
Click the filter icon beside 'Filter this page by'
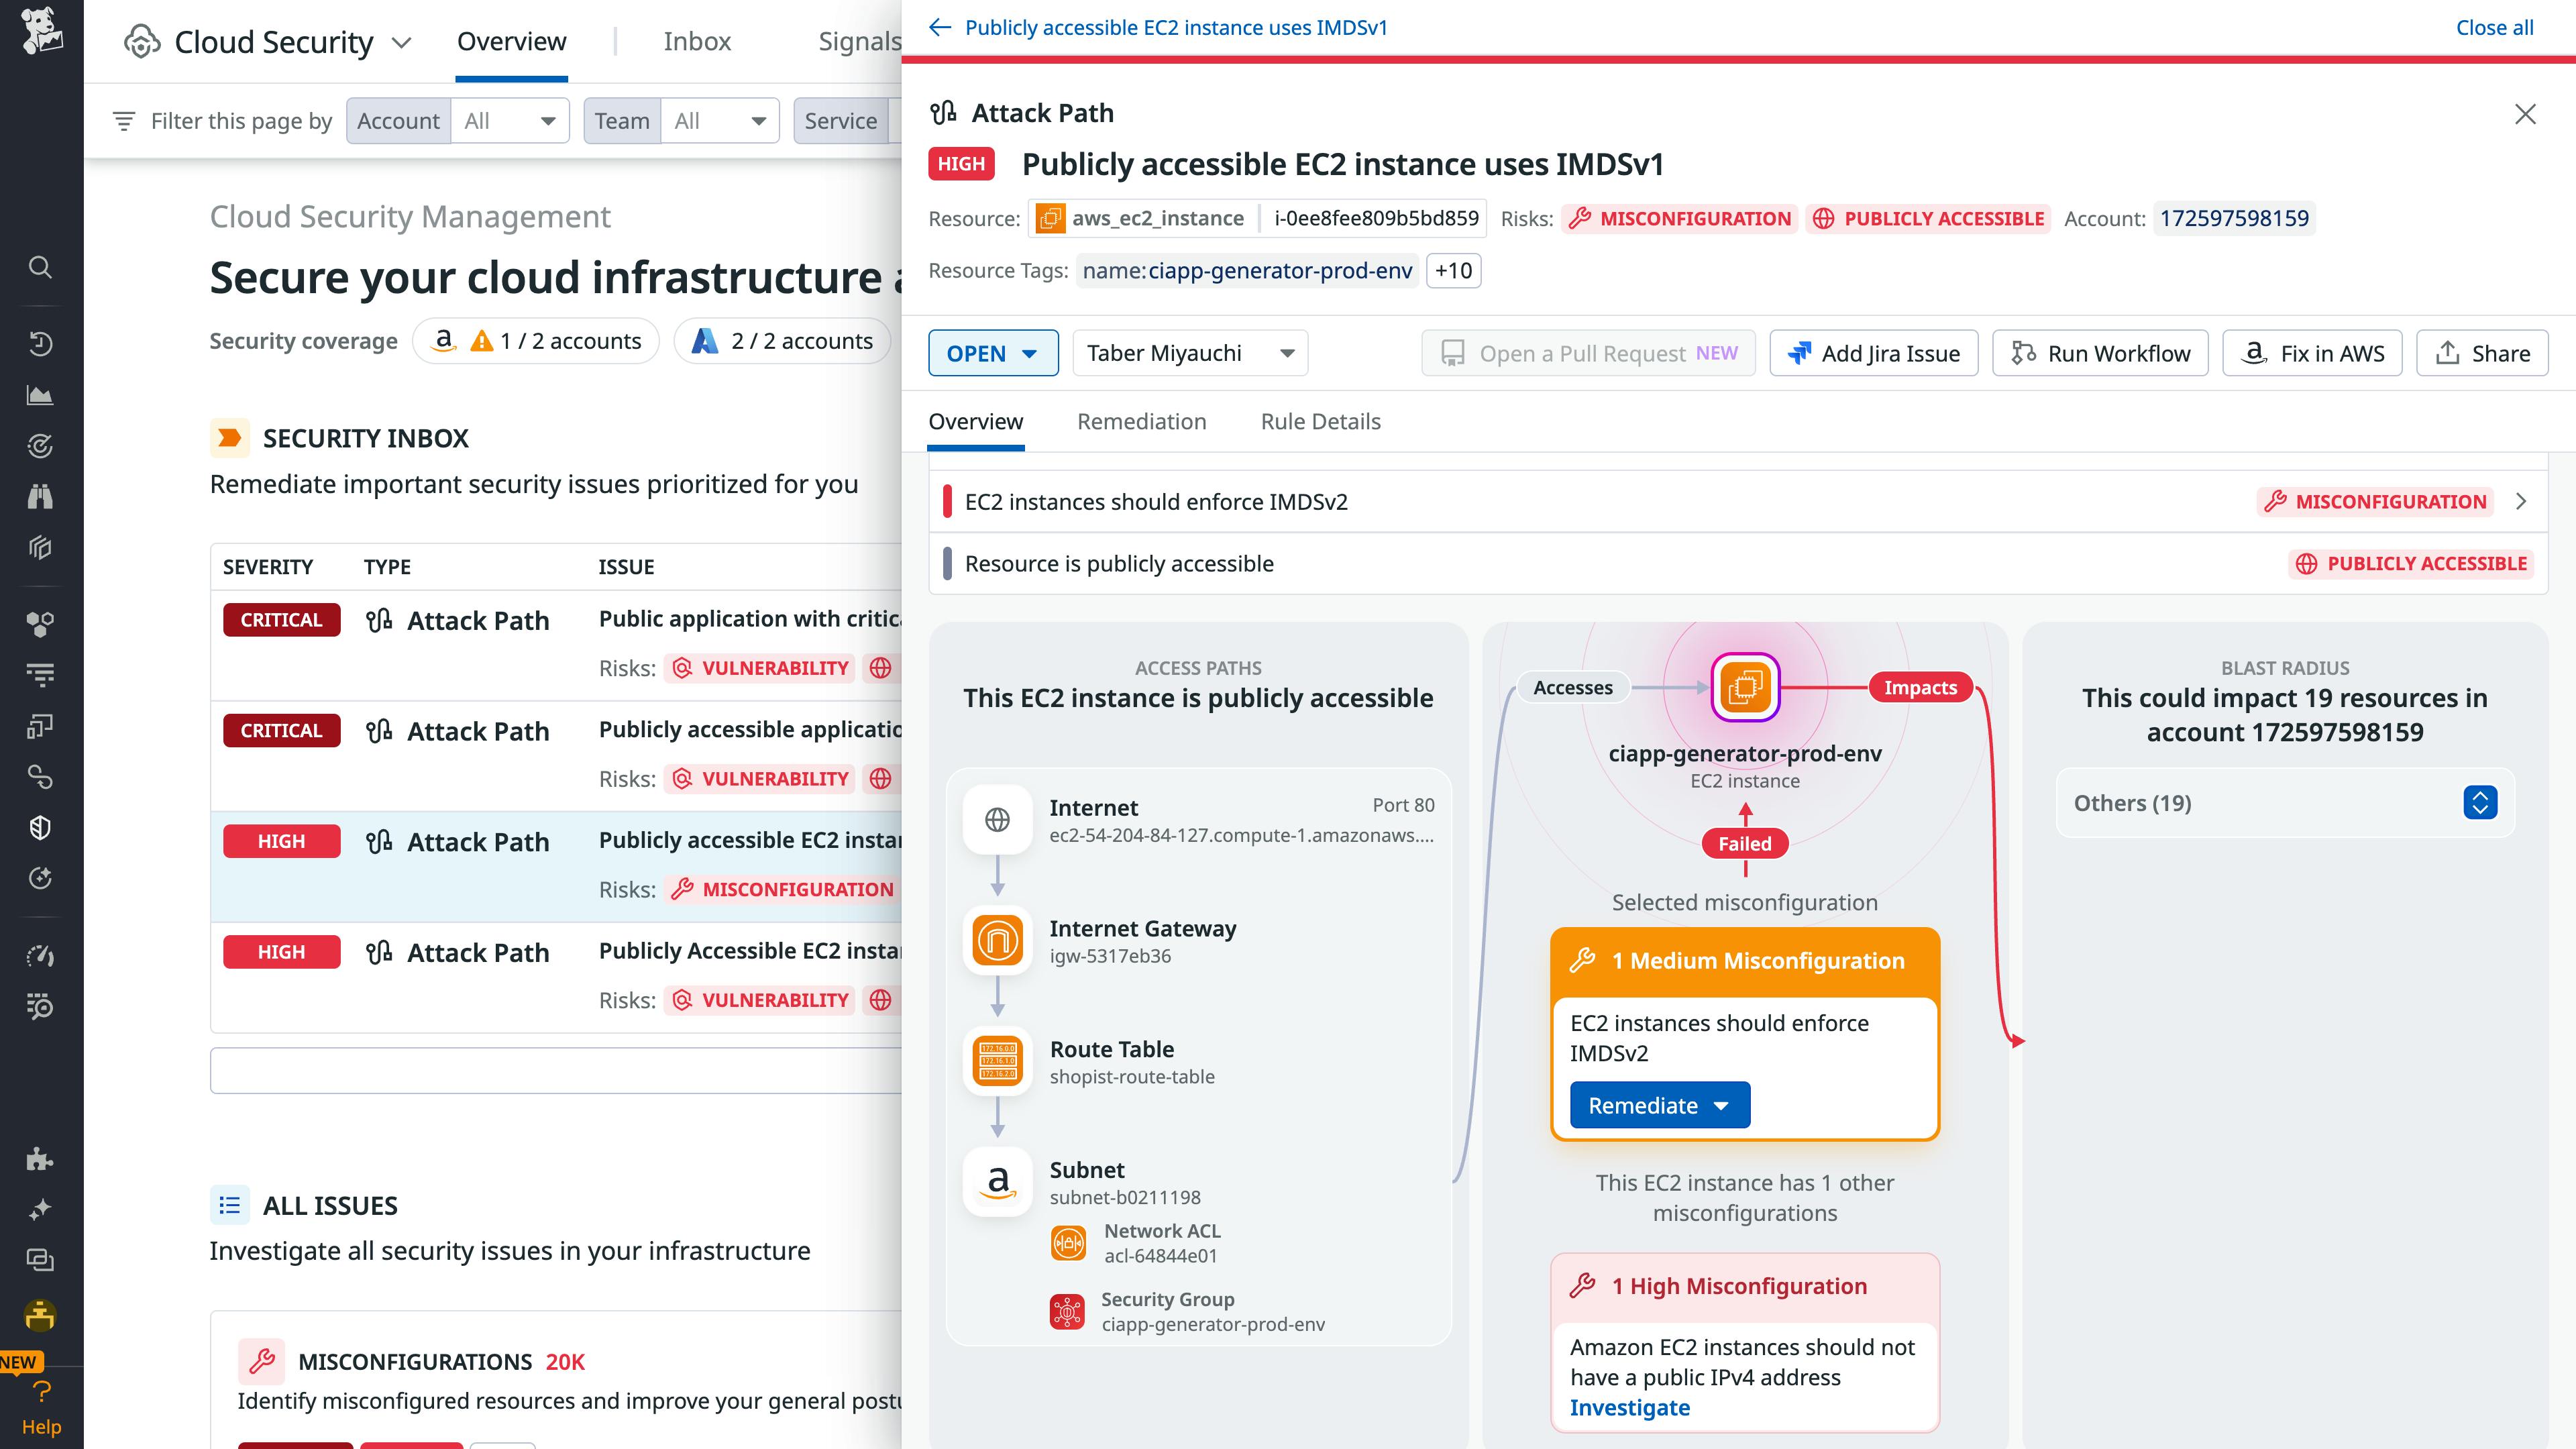pos(124,120)
